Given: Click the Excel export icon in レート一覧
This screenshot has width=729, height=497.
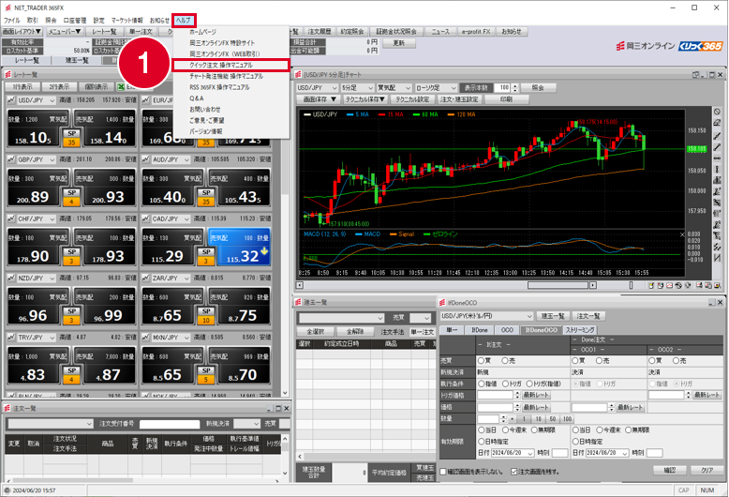Looking at the screenshot, I should click(121, 87).
